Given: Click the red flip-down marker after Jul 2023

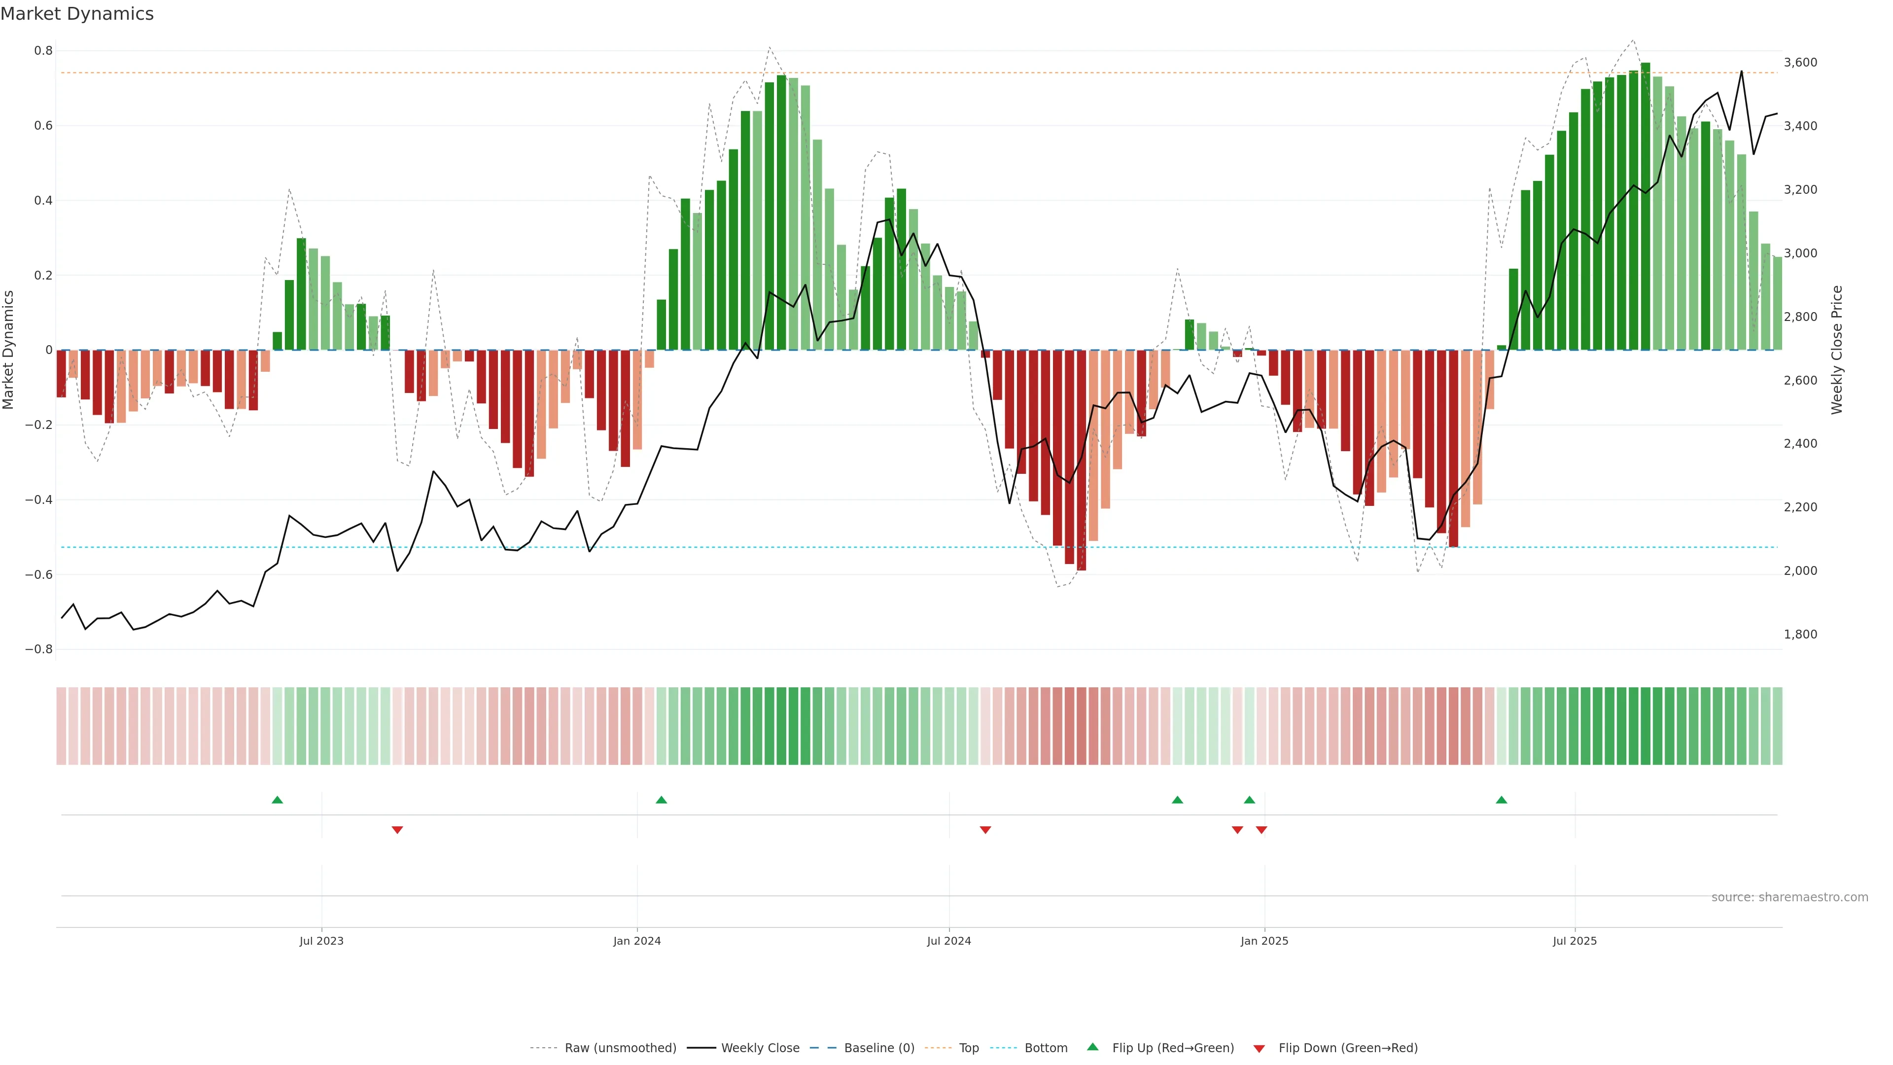Looking at the screenshot, I should [397, 830].
